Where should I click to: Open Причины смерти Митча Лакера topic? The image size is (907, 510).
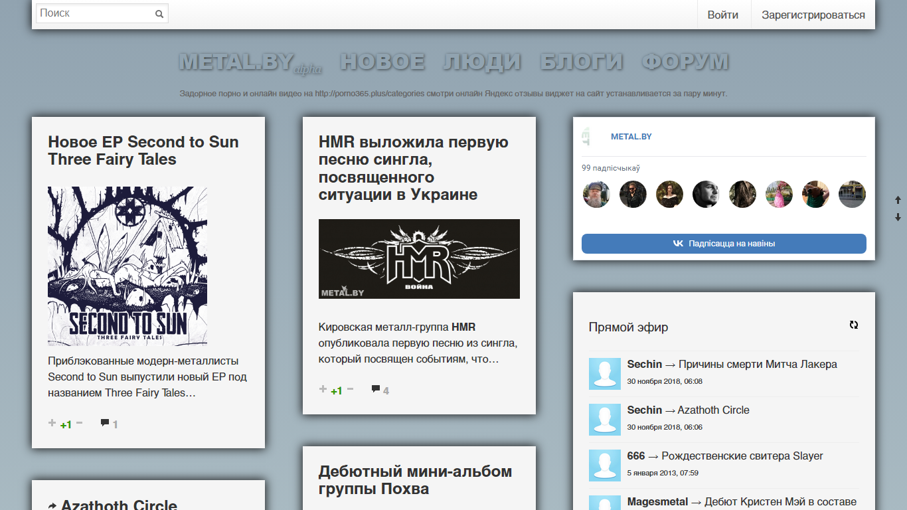(758, 364)
